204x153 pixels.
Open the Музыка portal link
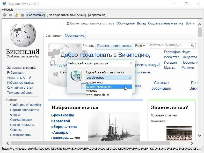click(x=170, y=68)
